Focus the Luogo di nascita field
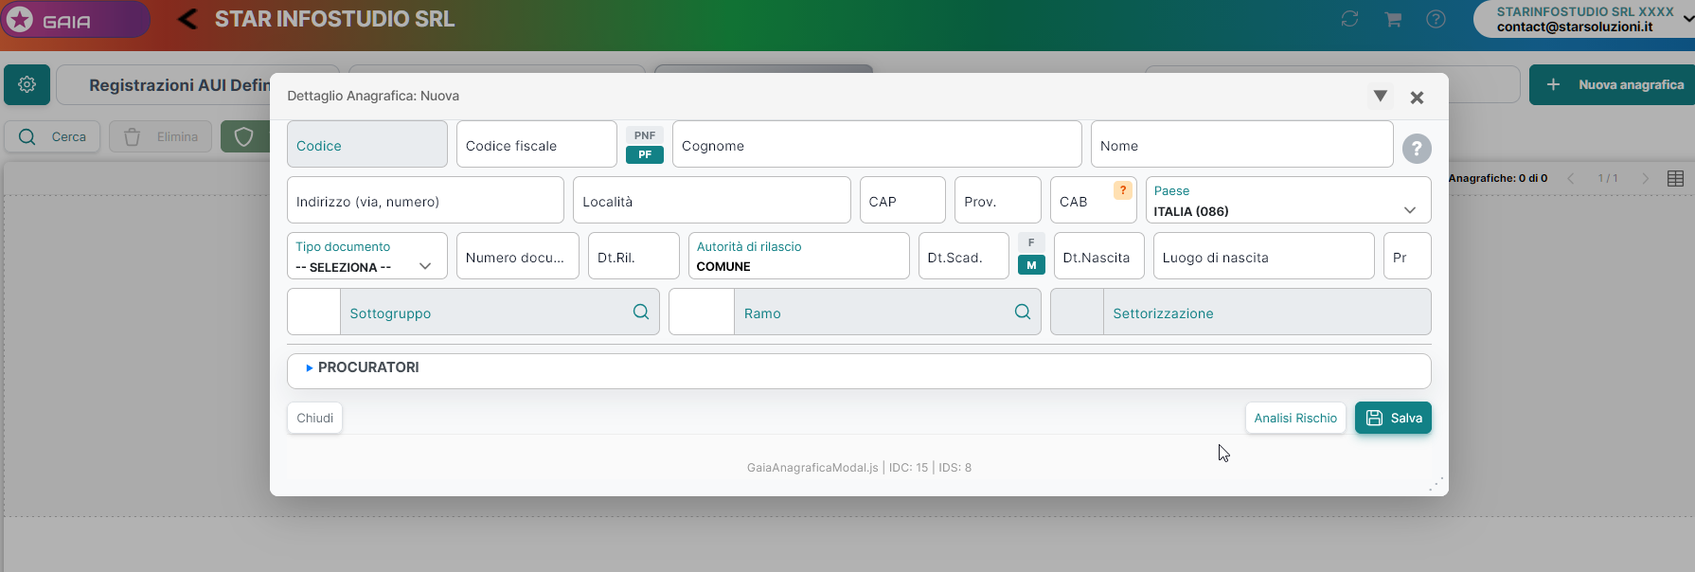 point(1263,256)
